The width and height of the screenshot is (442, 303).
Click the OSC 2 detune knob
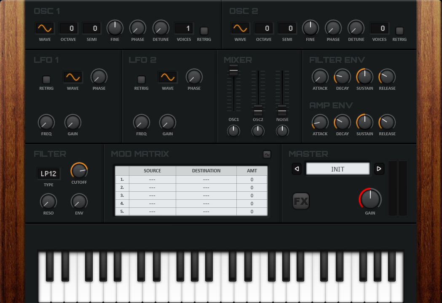tap(356, 28)
